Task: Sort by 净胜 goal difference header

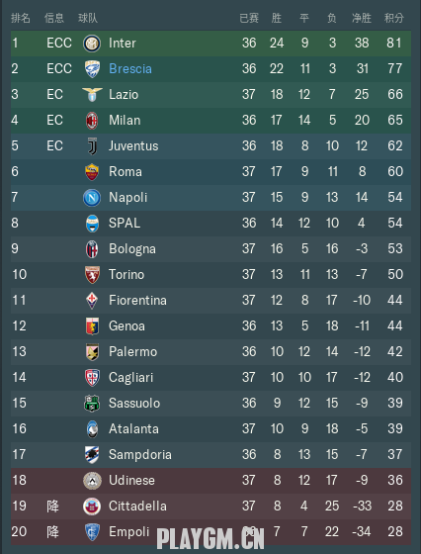Action: tap(362, 18)
